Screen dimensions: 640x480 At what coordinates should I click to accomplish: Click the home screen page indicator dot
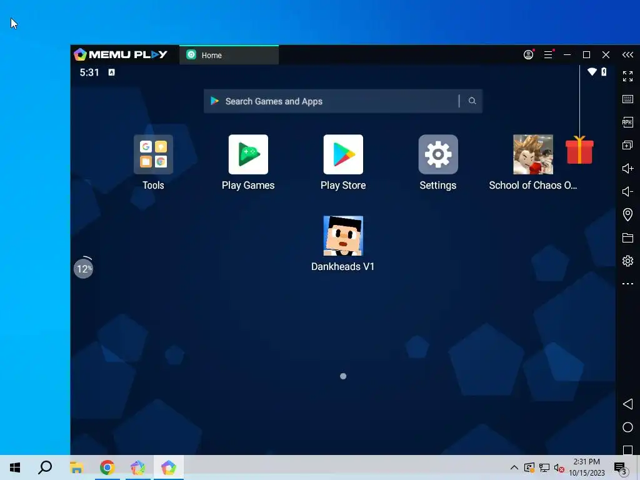343,376
